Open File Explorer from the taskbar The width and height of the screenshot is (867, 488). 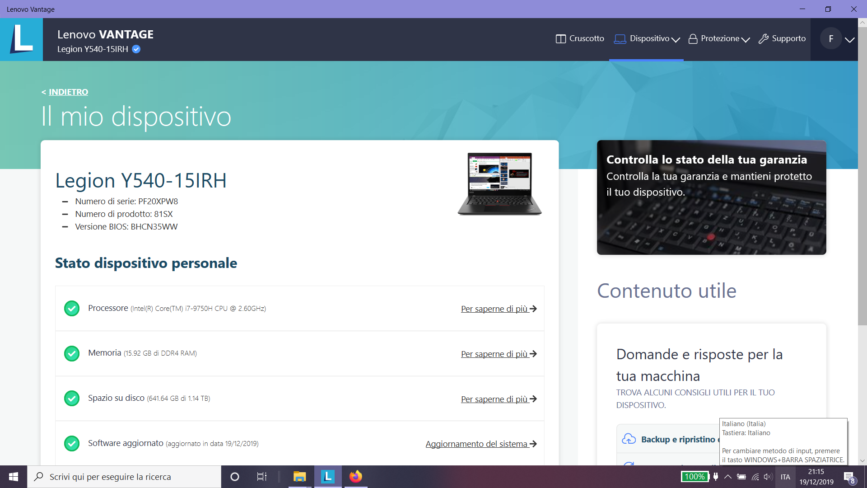[299, 477]
